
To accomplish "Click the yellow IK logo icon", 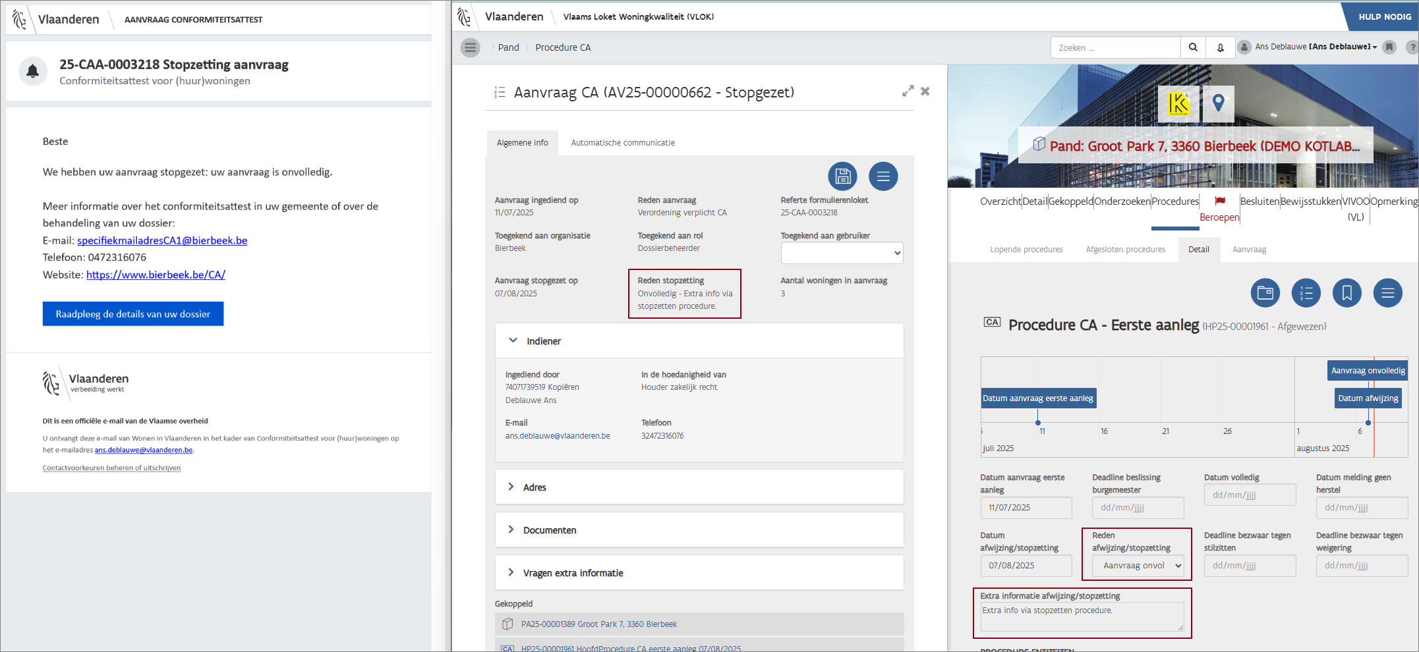I will 1178,103.
